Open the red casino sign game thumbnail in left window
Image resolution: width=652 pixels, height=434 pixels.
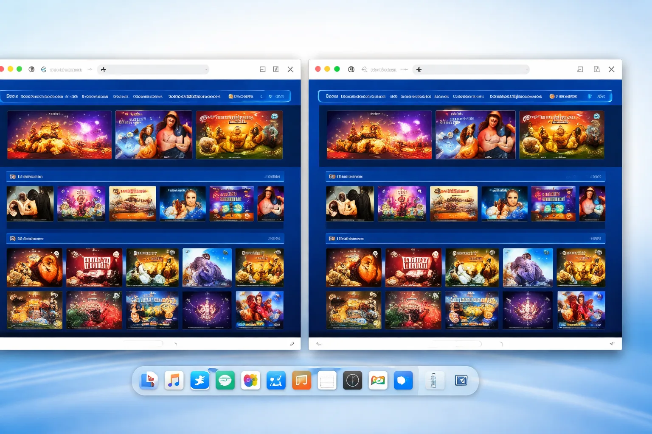coord(94,267)
